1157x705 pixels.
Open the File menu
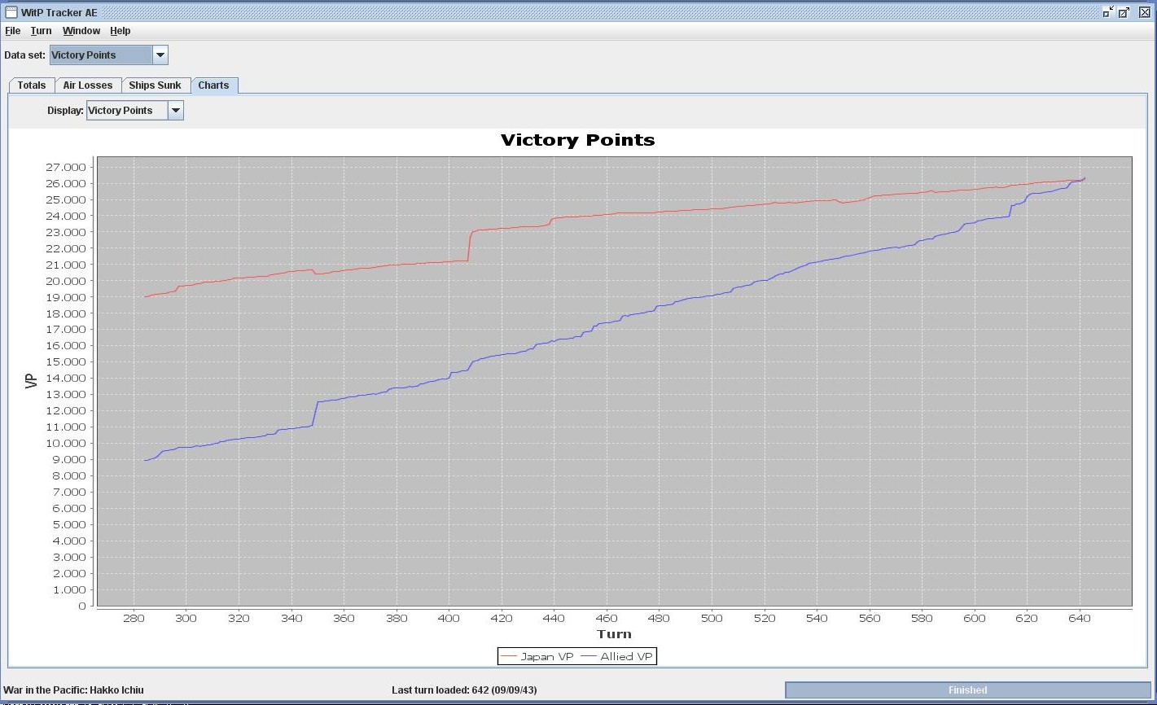coord(13,31)
